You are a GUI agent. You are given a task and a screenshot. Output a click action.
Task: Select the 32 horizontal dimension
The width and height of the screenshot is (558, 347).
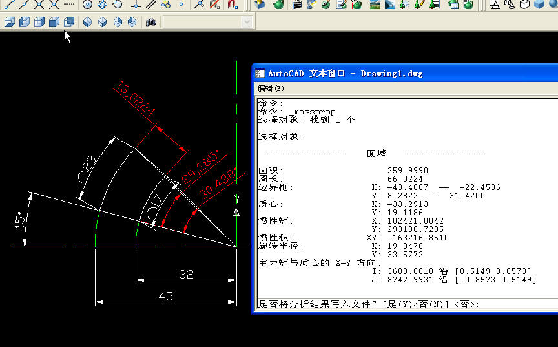click(186, 275)
